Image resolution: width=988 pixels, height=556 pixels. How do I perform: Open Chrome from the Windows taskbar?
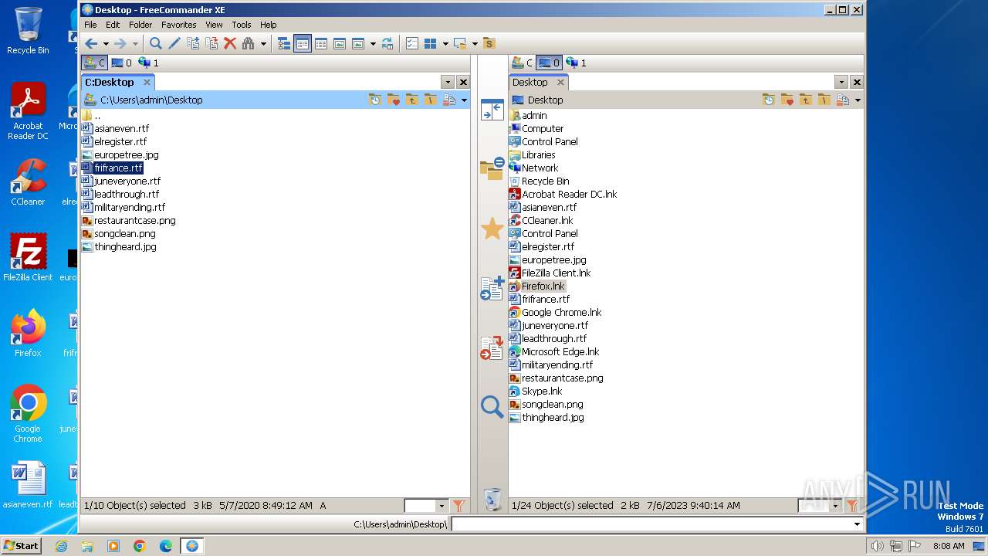click(x=140, y=546)
